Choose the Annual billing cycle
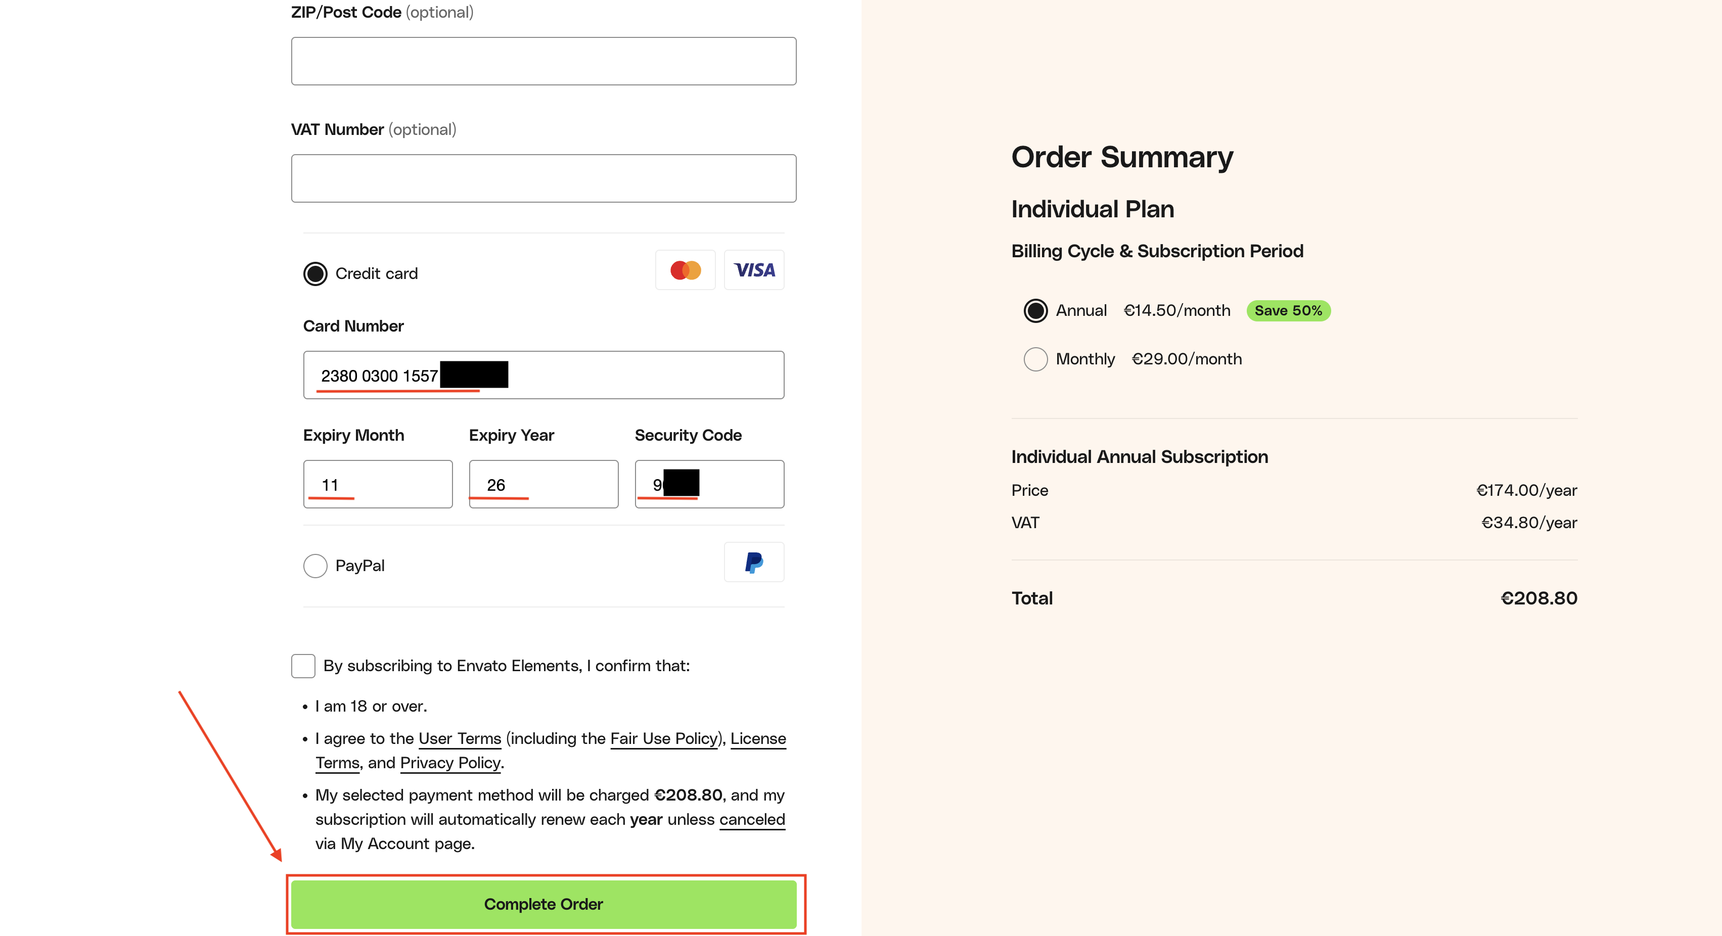Viewport: 1722px width, 936px height. coord(1035,311)
